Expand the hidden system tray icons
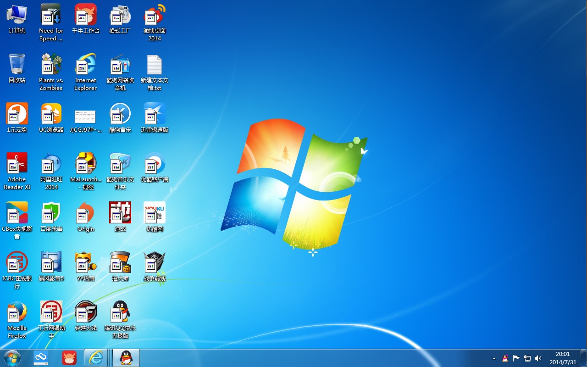 (x=494, y=358)
